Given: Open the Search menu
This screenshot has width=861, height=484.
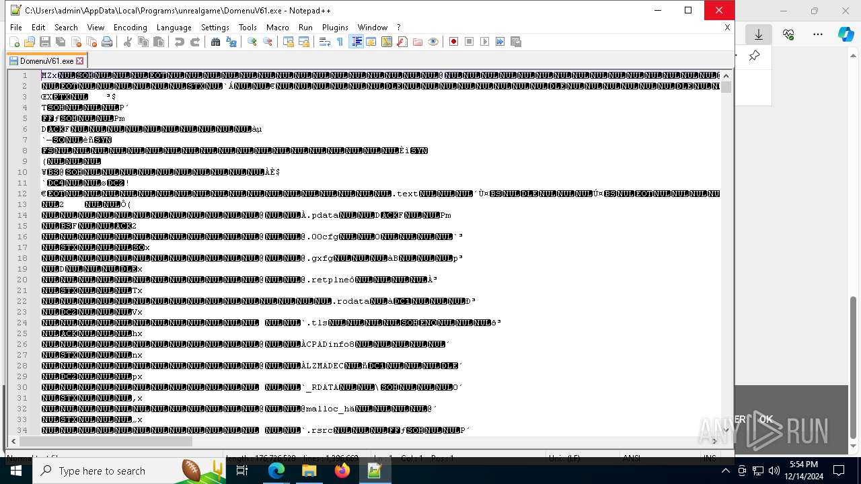Looking at the screenshot, I should point(66,28).
